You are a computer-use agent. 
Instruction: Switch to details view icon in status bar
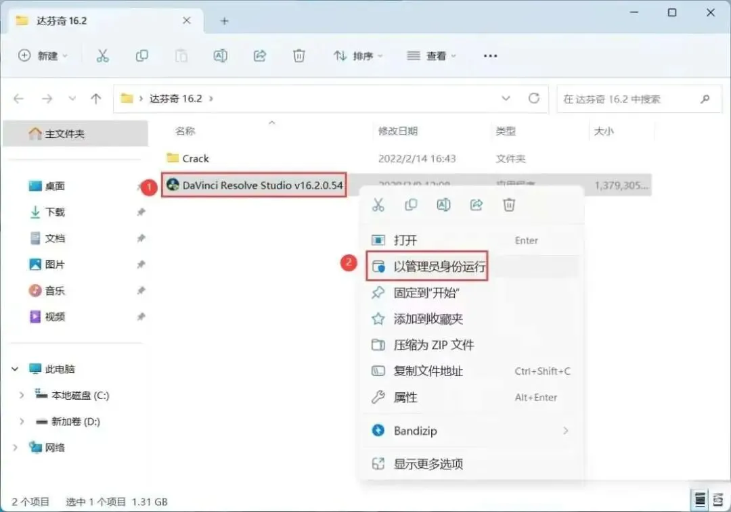[700, 500]
